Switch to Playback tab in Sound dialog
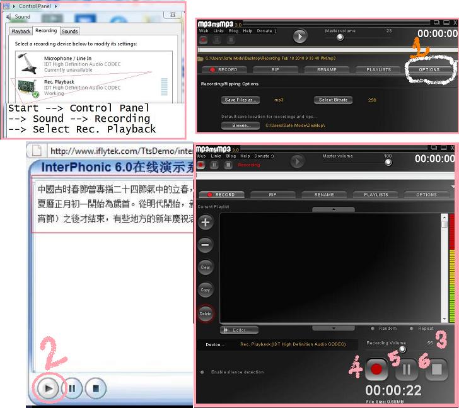This screenshot has width=459, height=408. tap(21, 31)
